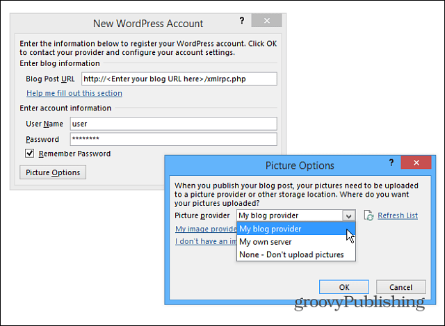Focus the Blog Post URL field
The width and height of the screenshot is (445, 326).
179,79
